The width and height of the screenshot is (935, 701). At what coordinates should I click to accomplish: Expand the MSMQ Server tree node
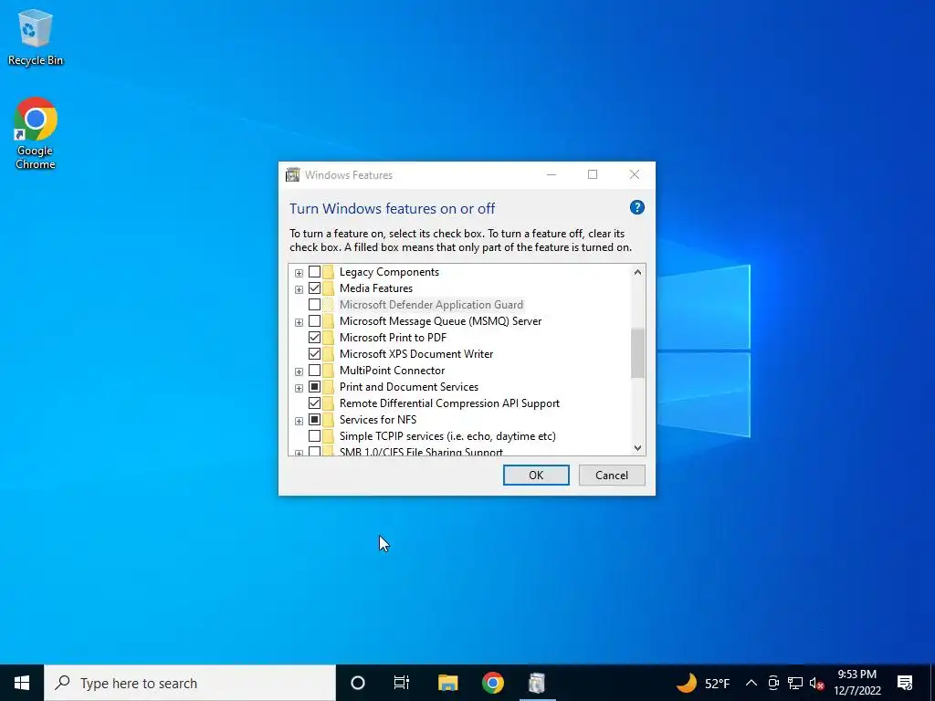[299, 322]
